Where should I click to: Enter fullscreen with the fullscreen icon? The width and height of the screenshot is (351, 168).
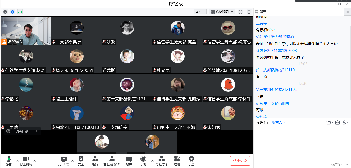click(x=240, y=12)
